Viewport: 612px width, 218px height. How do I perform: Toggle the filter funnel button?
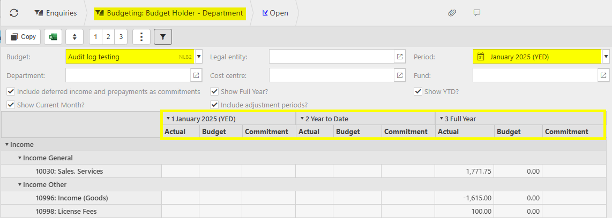163,37
